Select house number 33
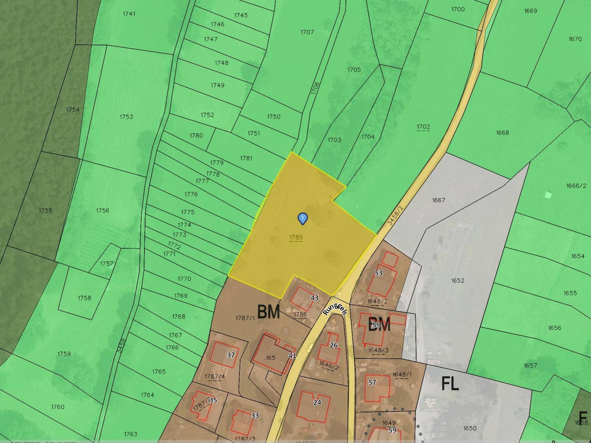 [x=255, y=415]
